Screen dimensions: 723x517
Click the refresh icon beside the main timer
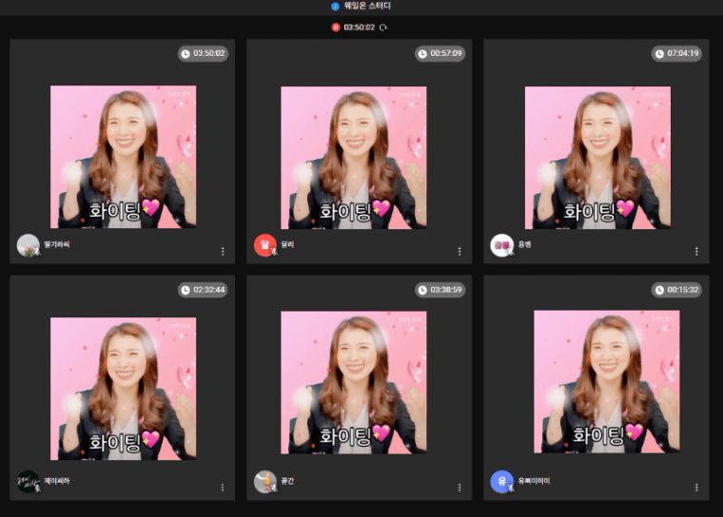(383, 27)
